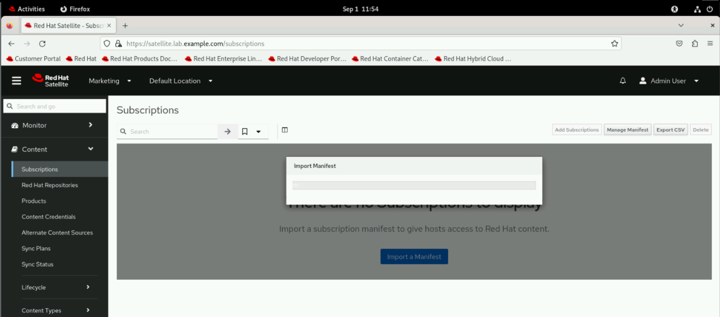Open the saved bookmarks dropdown arrow
This screenshot has height=317, width=720.
(258, 132)
